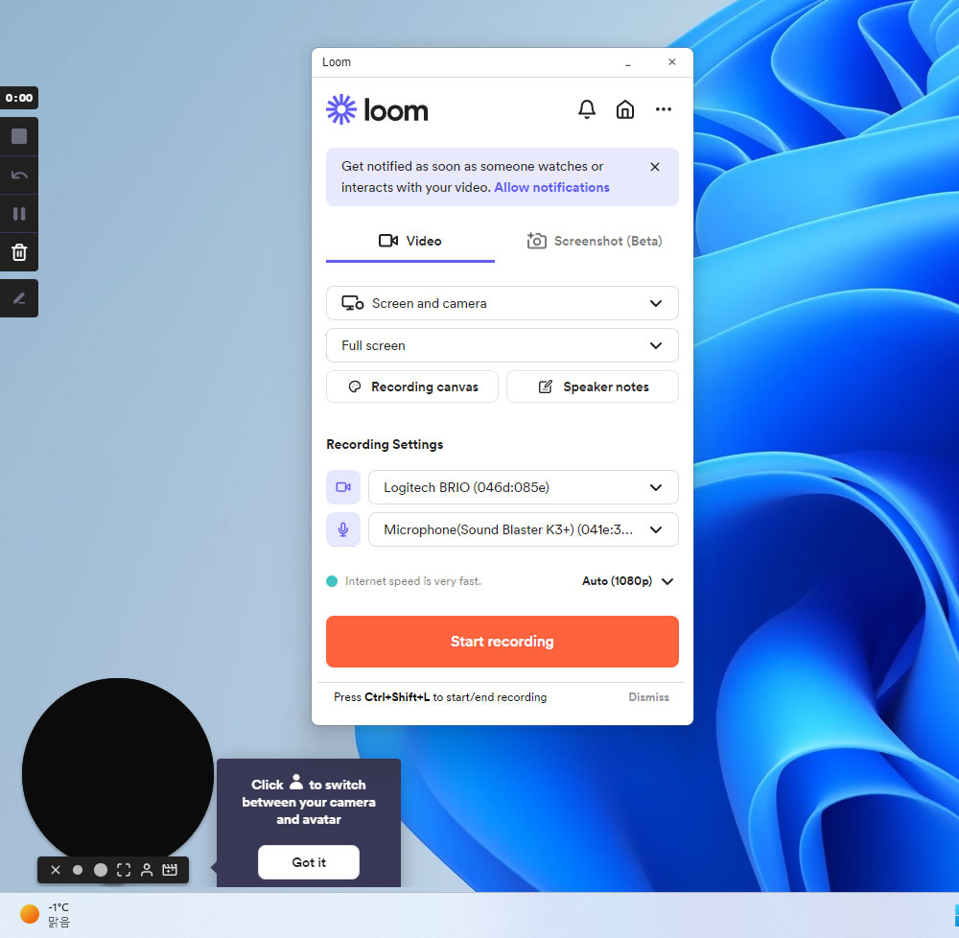Switch to the Video tab
Viewport: 959px width, 938px height.
410,241
